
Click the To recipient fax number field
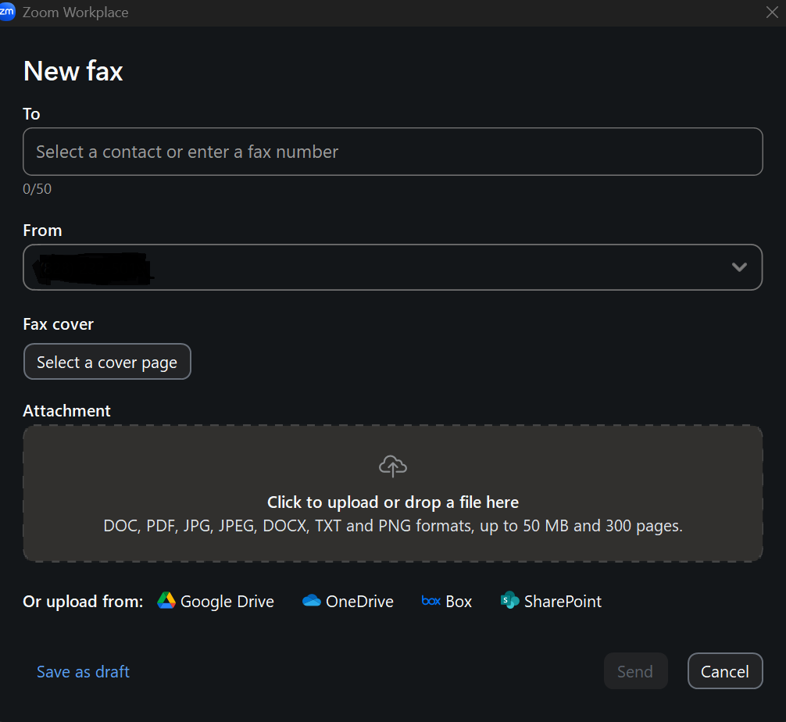click(392, 152)
